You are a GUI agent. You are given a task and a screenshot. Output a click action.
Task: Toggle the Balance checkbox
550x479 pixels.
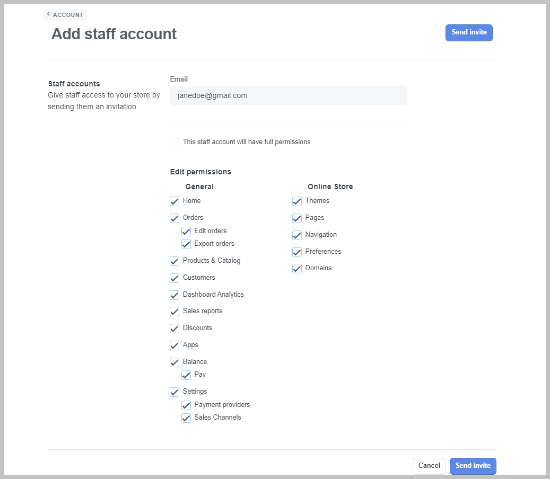(174, 362)
